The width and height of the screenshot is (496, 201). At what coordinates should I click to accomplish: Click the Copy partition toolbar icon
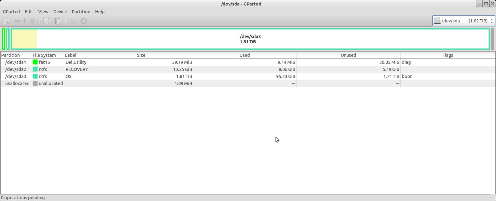[46, 21]
